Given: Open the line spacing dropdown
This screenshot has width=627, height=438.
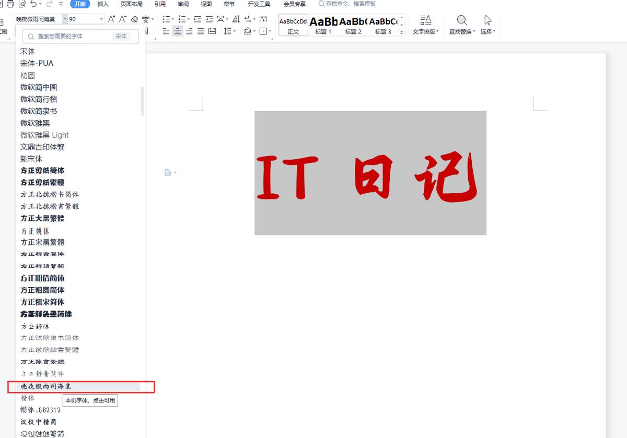Looking at the screenshot, I should [229, 31].
